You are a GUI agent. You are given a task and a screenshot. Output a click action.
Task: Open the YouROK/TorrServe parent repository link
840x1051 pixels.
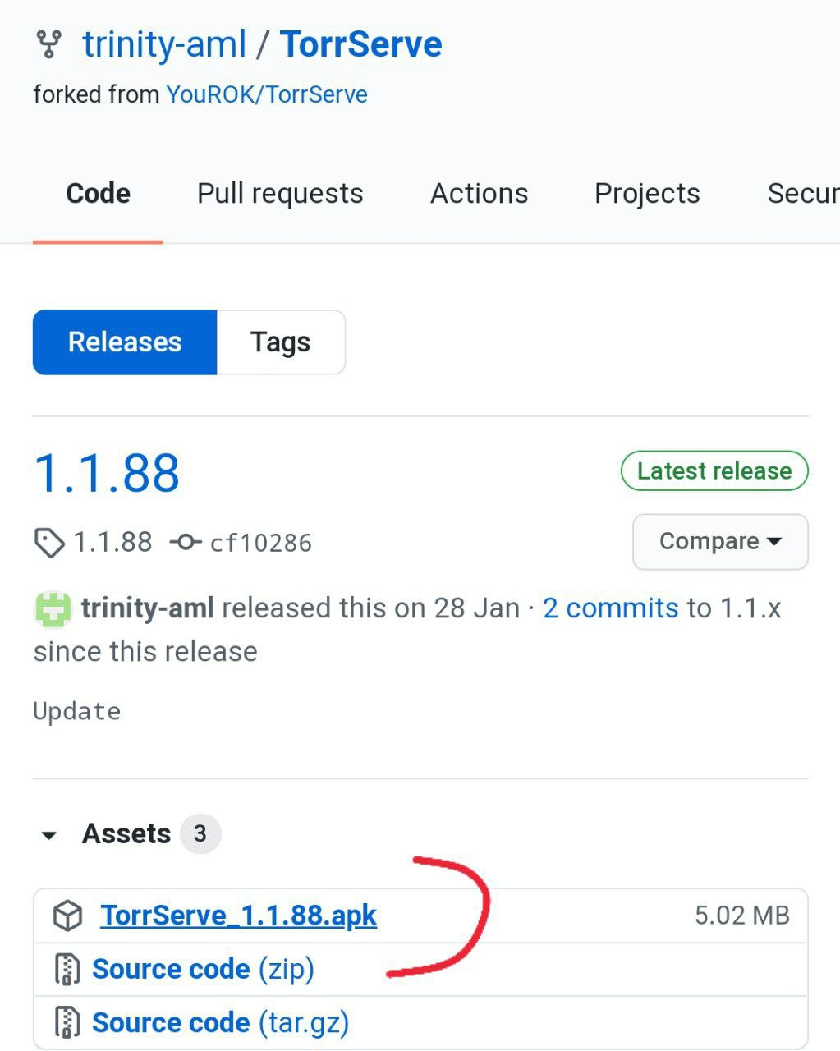pyautogui.click(x=267, y=94)
